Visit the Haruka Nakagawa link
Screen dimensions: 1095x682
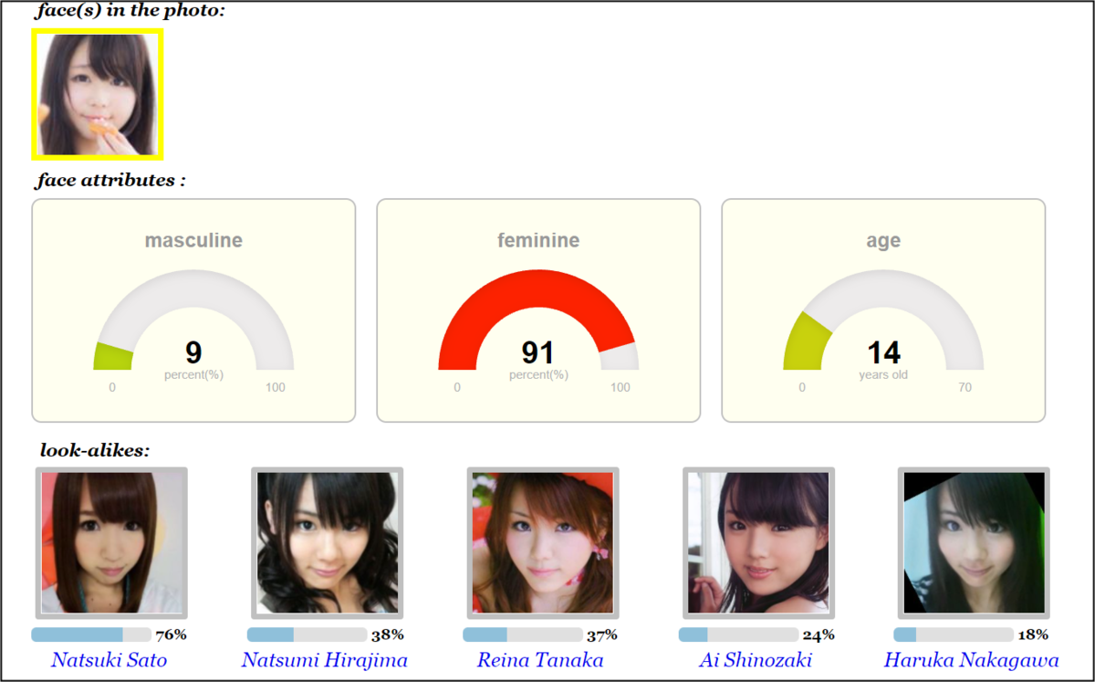[971, 660]
